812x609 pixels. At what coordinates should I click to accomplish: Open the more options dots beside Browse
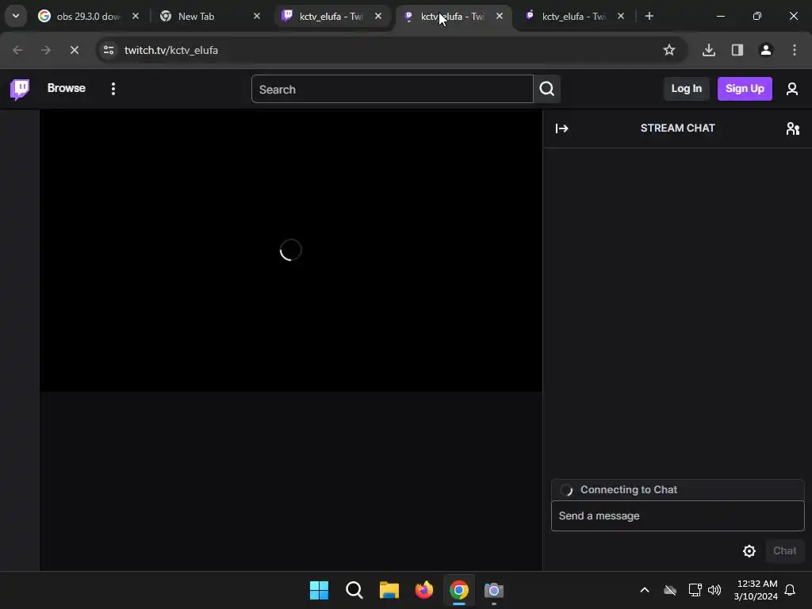113,89
